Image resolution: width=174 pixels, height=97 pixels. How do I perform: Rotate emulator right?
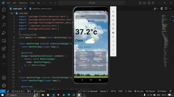coord(113,29)
